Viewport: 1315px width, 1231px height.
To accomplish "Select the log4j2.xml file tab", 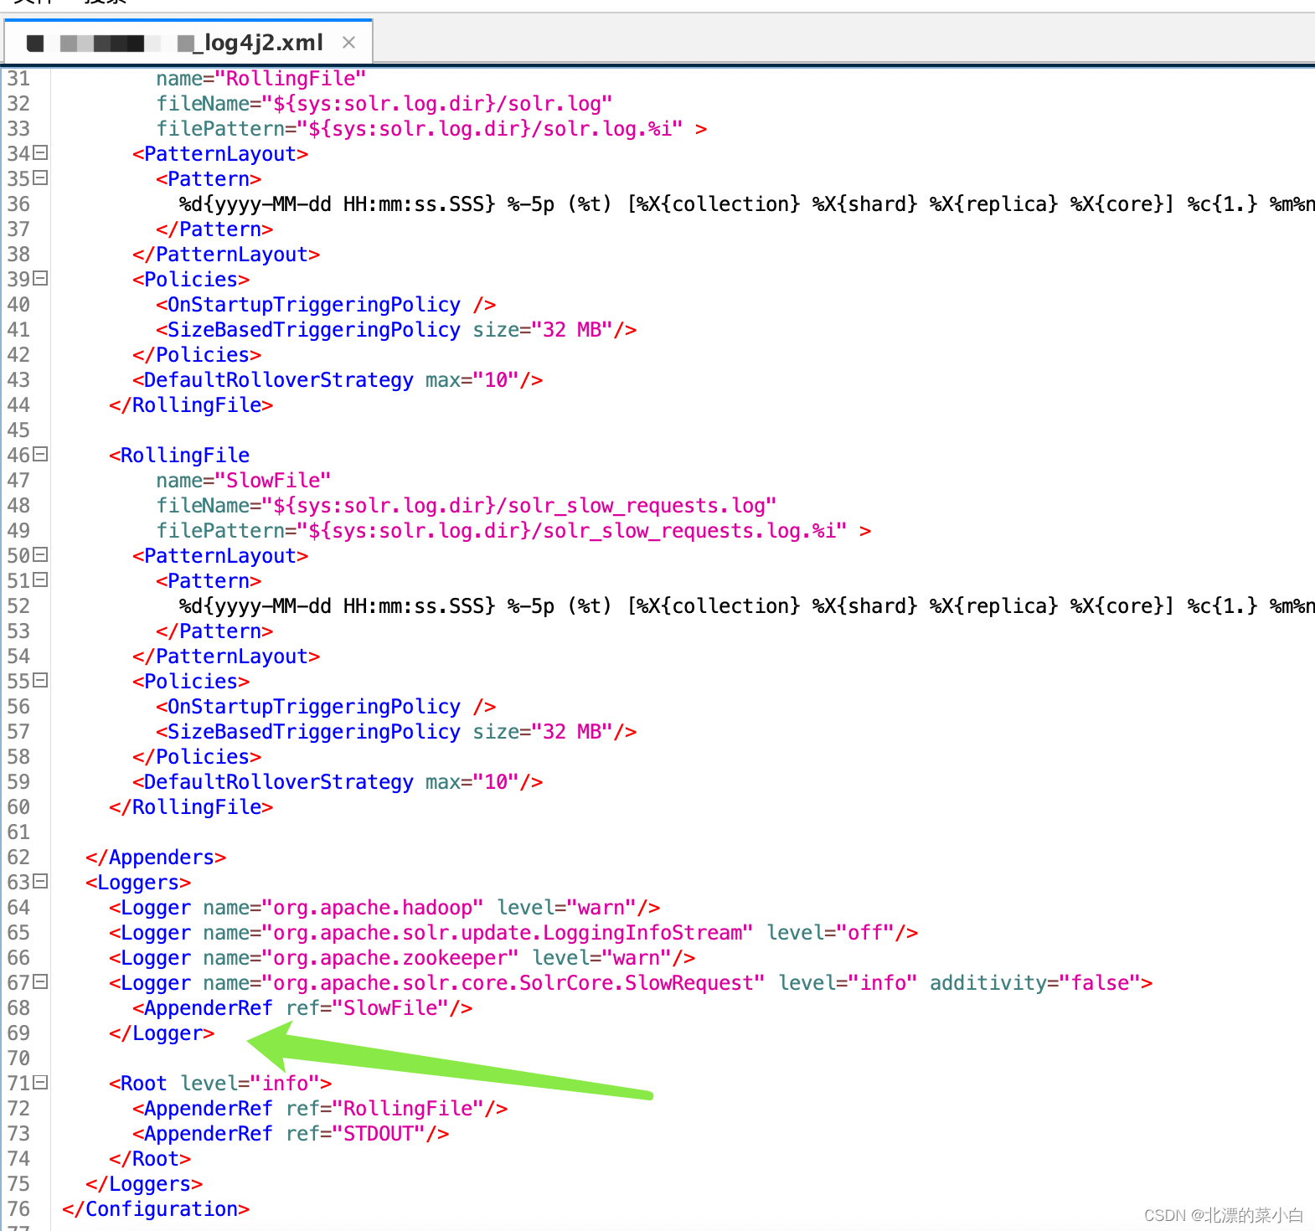I will point(188,42).
